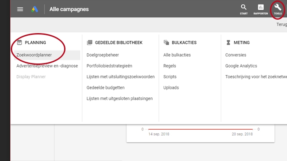Click the 20 sep. 2018 chart label

coord(242,134)
